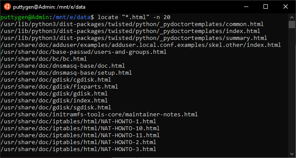Close the puttygen@Admin terminal window
Viewport: 296px width, 158px height.
pyautogui.click(x=286, y=7)
